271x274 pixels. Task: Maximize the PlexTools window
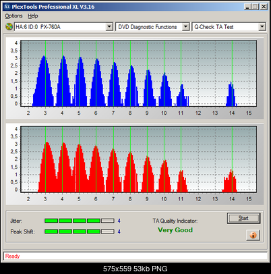point(255,7)
